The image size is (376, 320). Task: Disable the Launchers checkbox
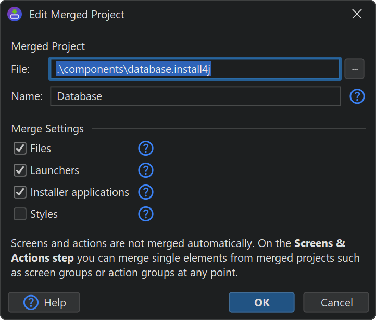[20, 170]
